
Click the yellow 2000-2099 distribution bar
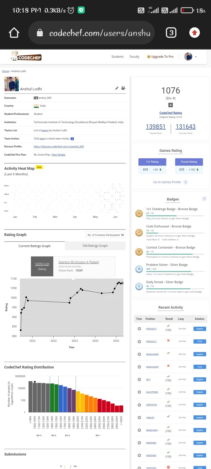(78, 402)
